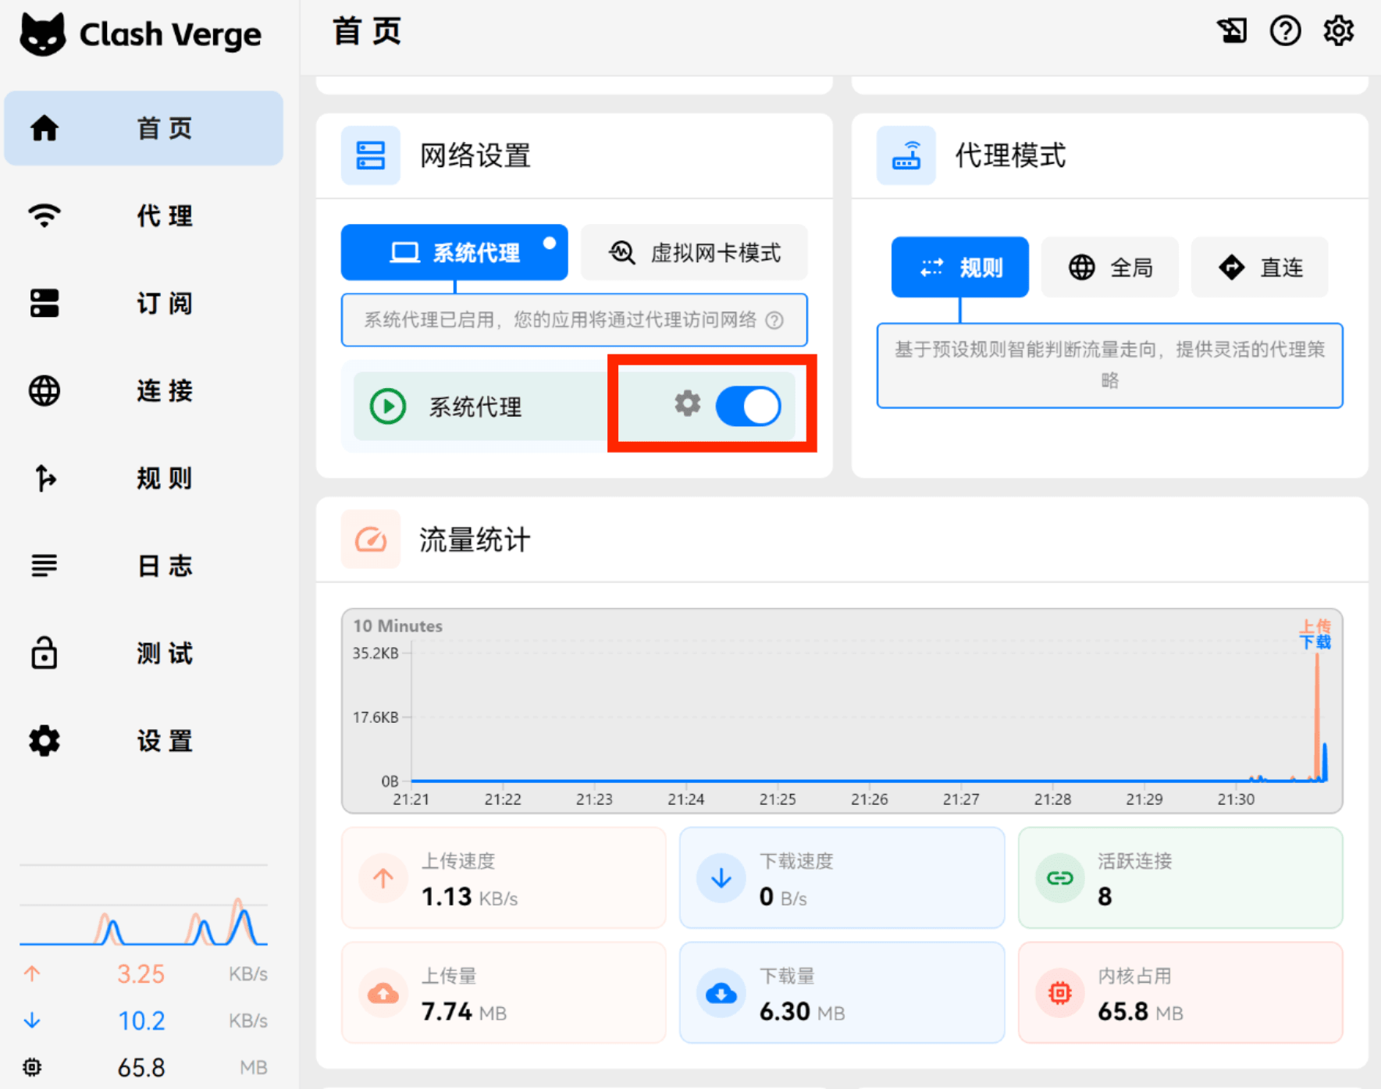Image resolution: width=1381 pixels, height=1089 pixels.
Task: Click the cloud upload icon in 上传量
Action: [383, 993]
